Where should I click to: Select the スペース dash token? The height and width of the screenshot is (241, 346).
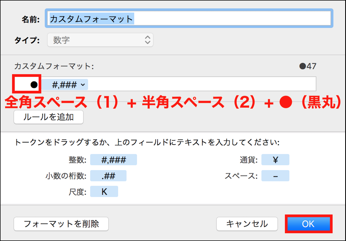pos(275,176)
